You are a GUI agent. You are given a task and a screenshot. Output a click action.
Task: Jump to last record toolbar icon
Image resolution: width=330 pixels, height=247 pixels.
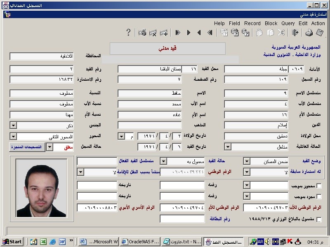click(178, 33)
